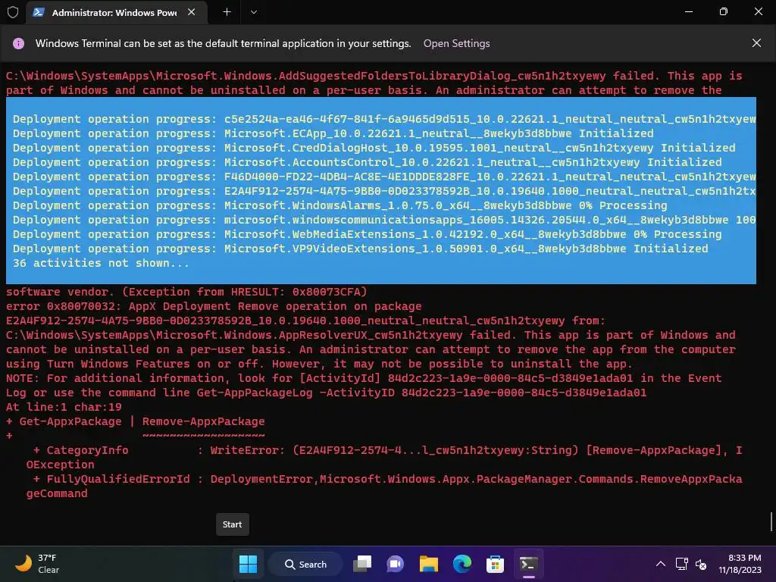Viewport: 776px width, 582px height.
Task: Click the Microsoft.WindowsAlarms progress line
Action: click(340, 205)
